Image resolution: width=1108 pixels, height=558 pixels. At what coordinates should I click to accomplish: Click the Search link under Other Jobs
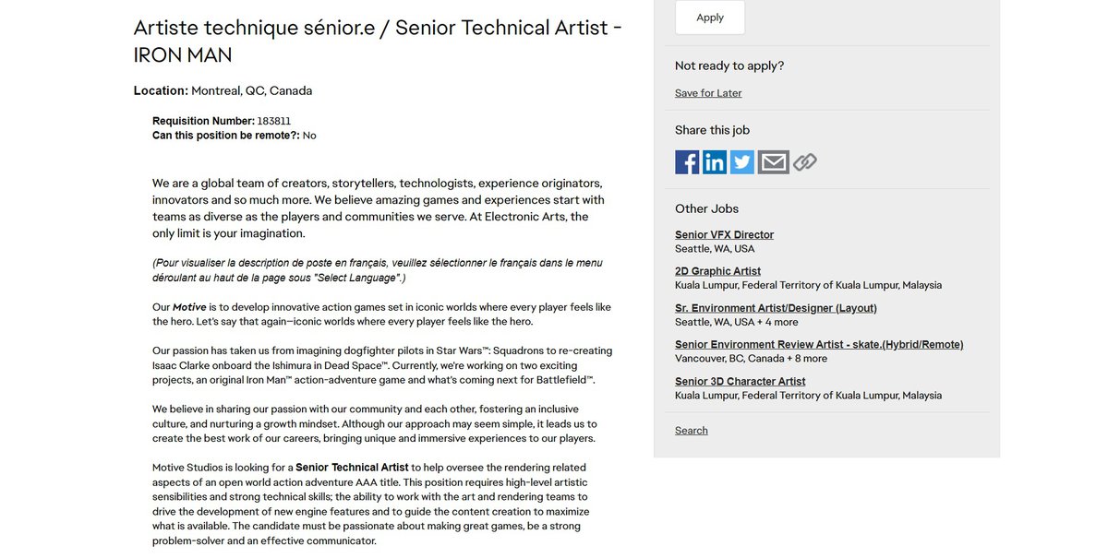click(691, 431)
